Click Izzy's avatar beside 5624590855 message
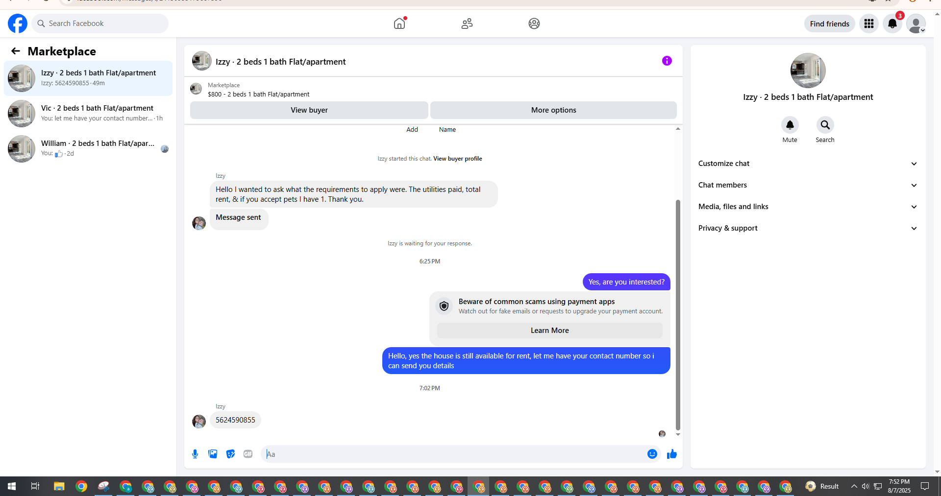This screenshot has width=941, height=496. (199, 422)
